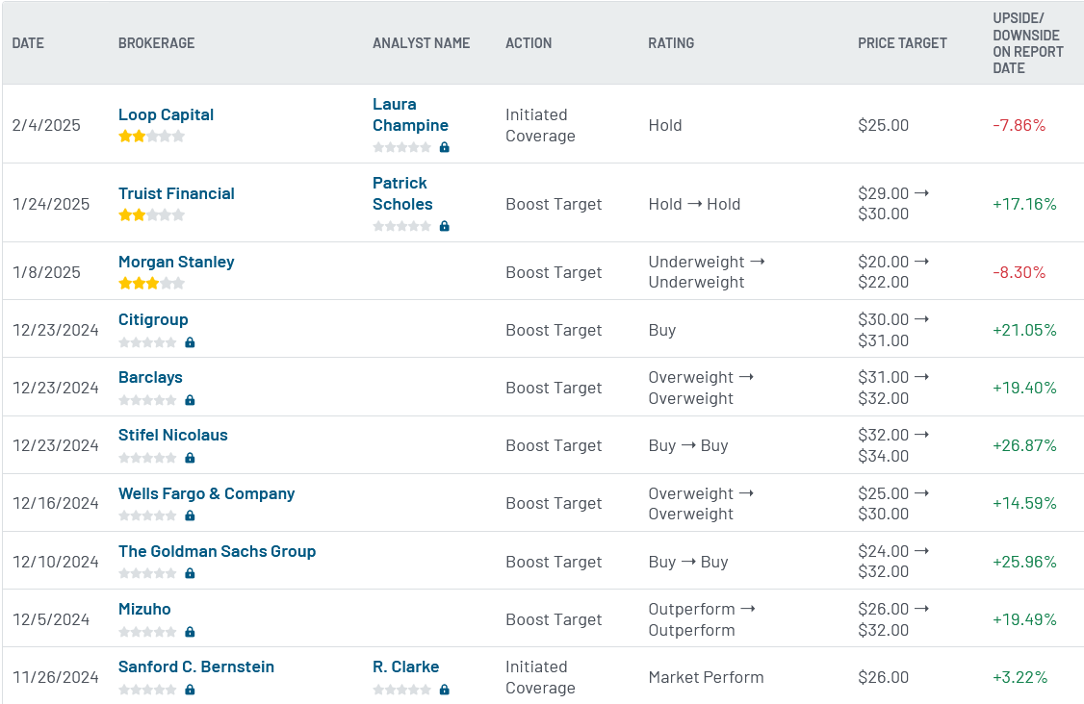
Task: Select the +3.22% upside value
Action: click(x=1019, y=677)
